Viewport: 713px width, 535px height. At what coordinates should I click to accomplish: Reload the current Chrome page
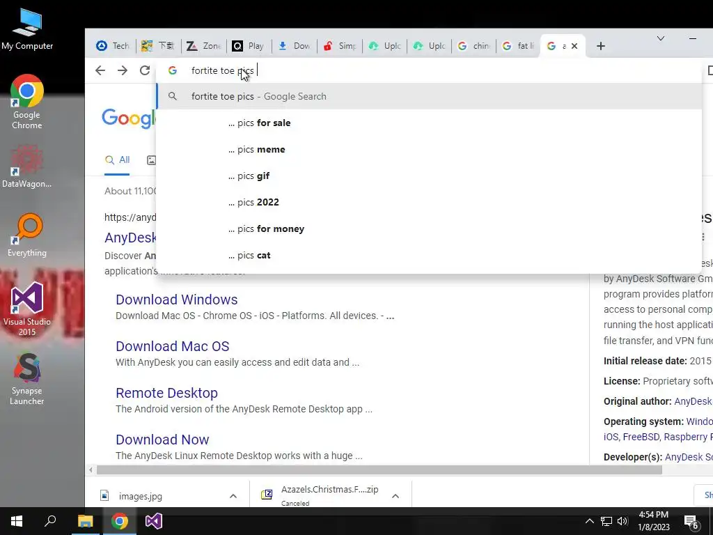(x=145, y=70)
